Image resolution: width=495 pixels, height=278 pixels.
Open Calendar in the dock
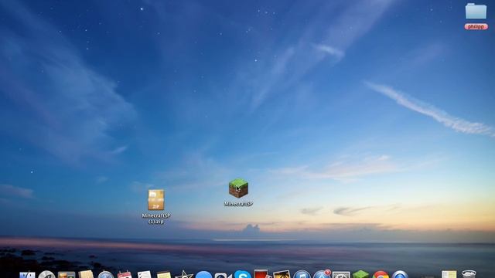[x=125, y=274]
